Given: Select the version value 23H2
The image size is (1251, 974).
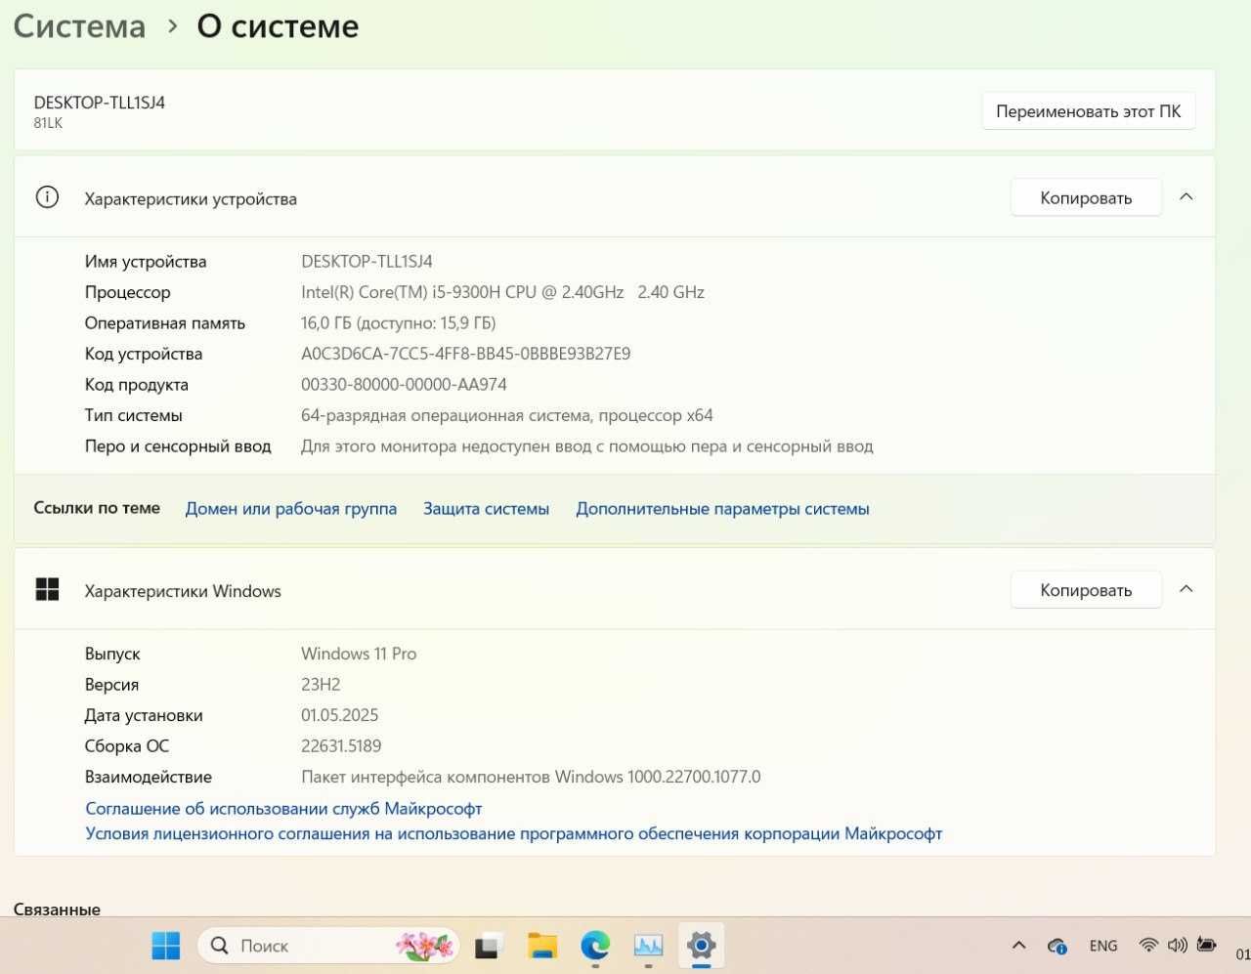Looking at the screenshot, I should point(321,685).
